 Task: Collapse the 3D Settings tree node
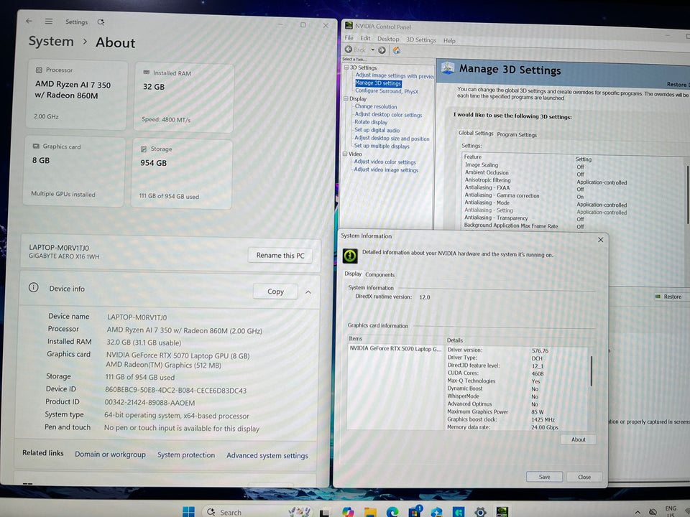point(346,67)
